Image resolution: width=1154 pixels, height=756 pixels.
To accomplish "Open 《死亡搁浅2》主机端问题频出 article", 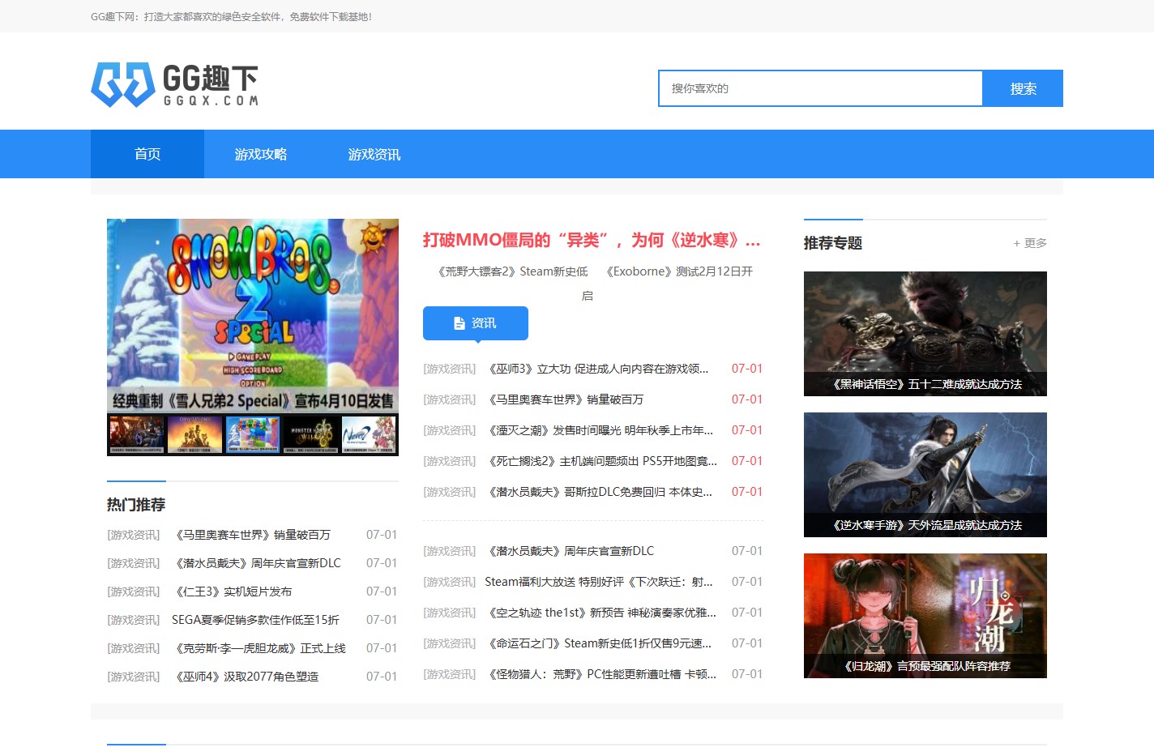I will (601, 461).
